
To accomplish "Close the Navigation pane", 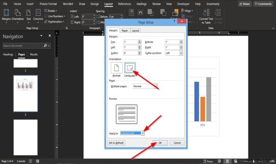I will pos(50,36).
